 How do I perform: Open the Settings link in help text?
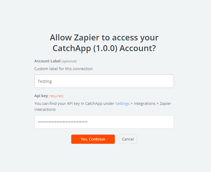[x=122, y=104]
